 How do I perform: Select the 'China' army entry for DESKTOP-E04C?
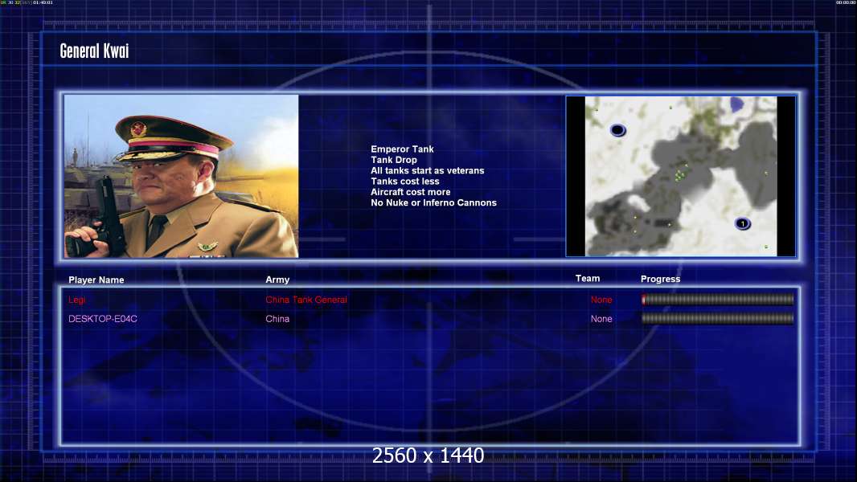coord(277,319)
